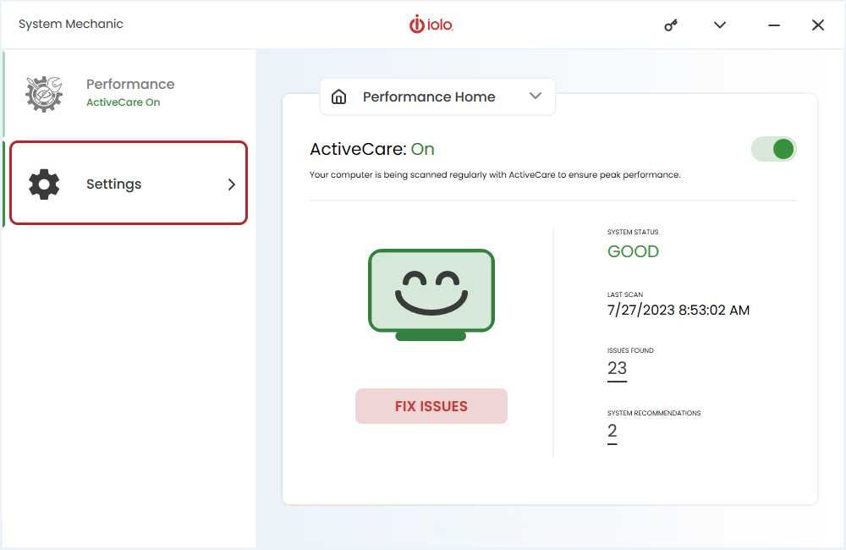The image size is (846, 550).
Task: Click the SYSTEM STATUS label
Action: pos(633,232)
